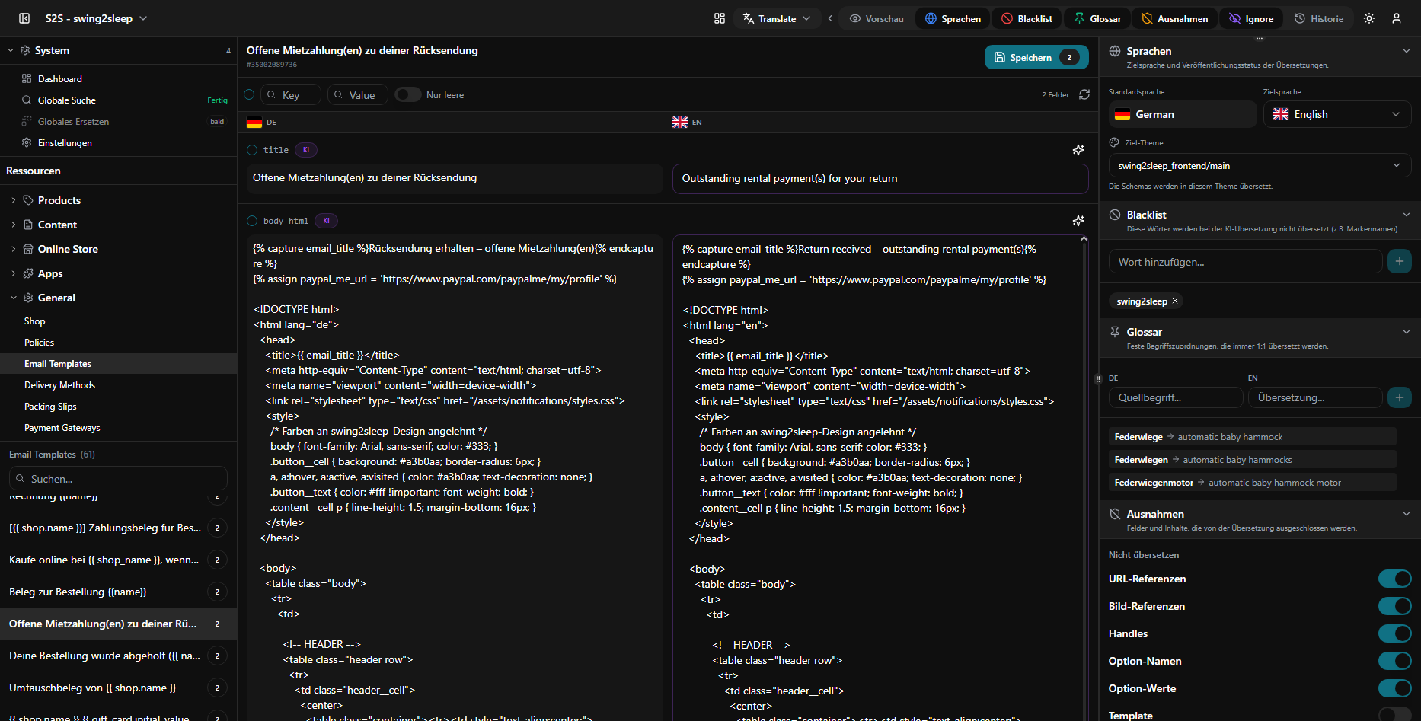
Task: Disable Handles toggle
Action: point(1394,633)
